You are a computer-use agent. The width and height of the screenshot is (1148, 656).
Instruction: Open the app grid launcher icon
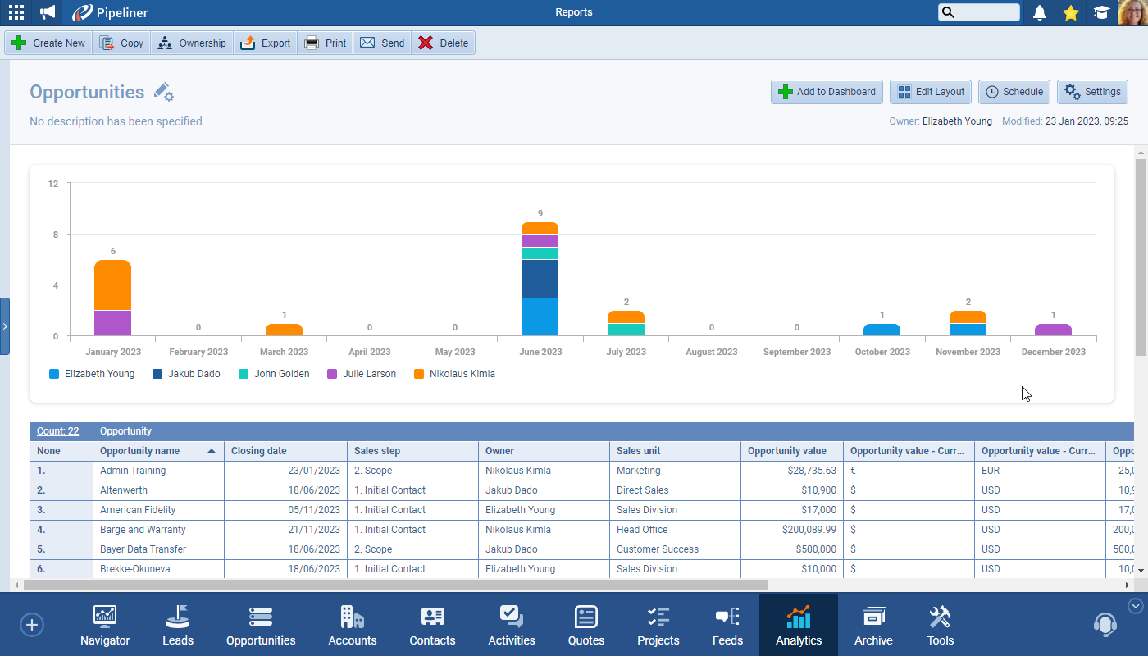tap(16, 12)
